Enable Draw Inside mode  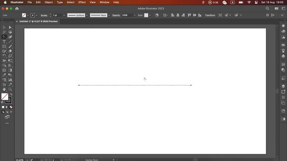pyautogui.click(x=11, y=112)
